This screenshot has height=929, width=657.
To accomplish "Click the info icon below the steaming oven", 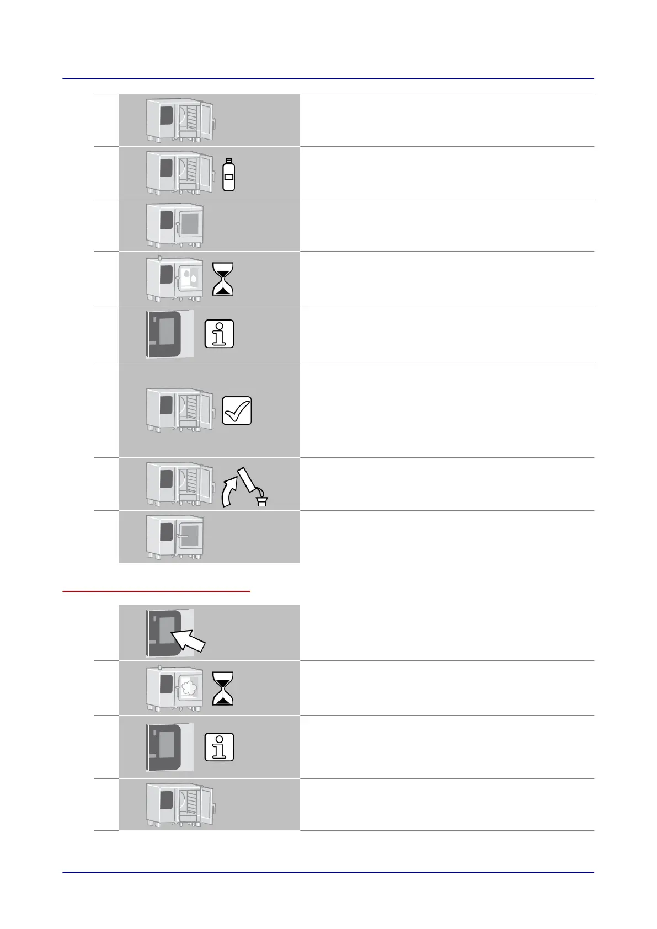I will point(219,747).
